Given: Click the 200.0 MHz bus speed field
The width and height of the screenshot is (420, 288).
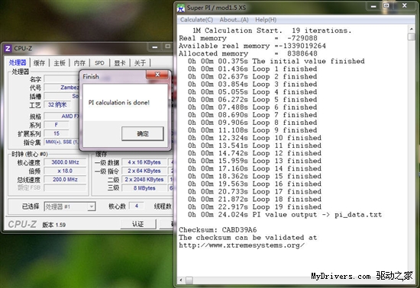Looking at the screenshot, I should 65,180.
